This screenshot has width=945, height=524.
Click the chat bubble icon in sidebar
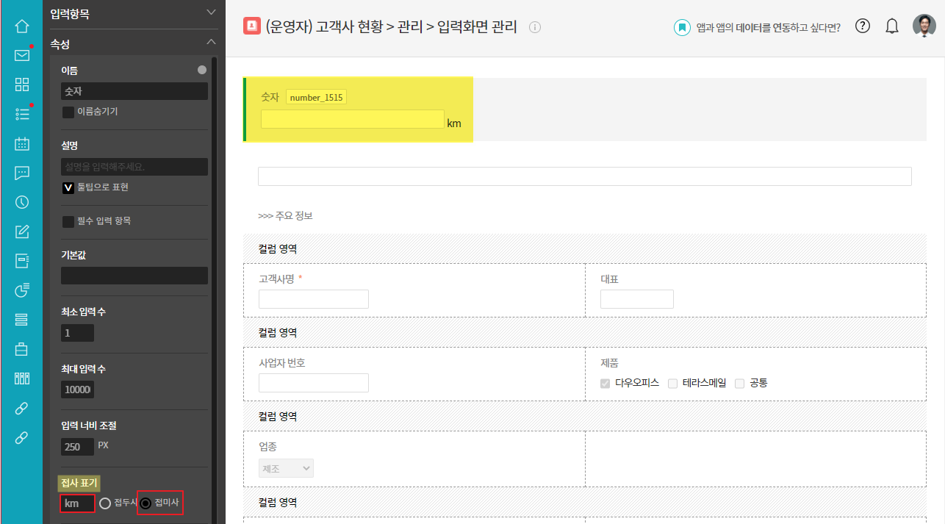tap(22, 173)
